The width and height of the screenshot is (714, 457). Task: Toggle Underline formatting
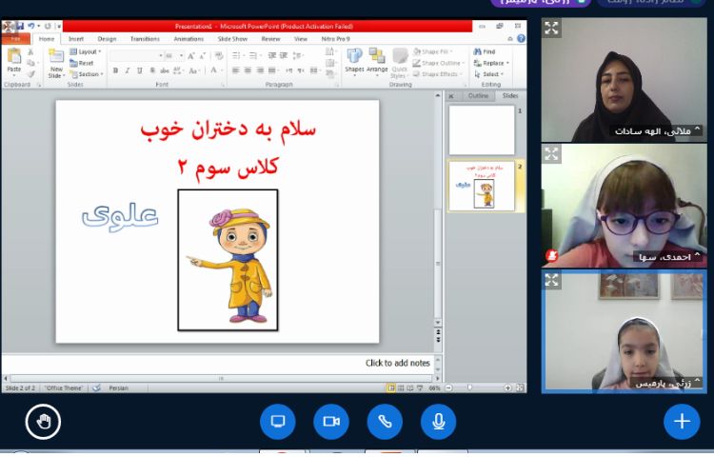tap(140, 70)
